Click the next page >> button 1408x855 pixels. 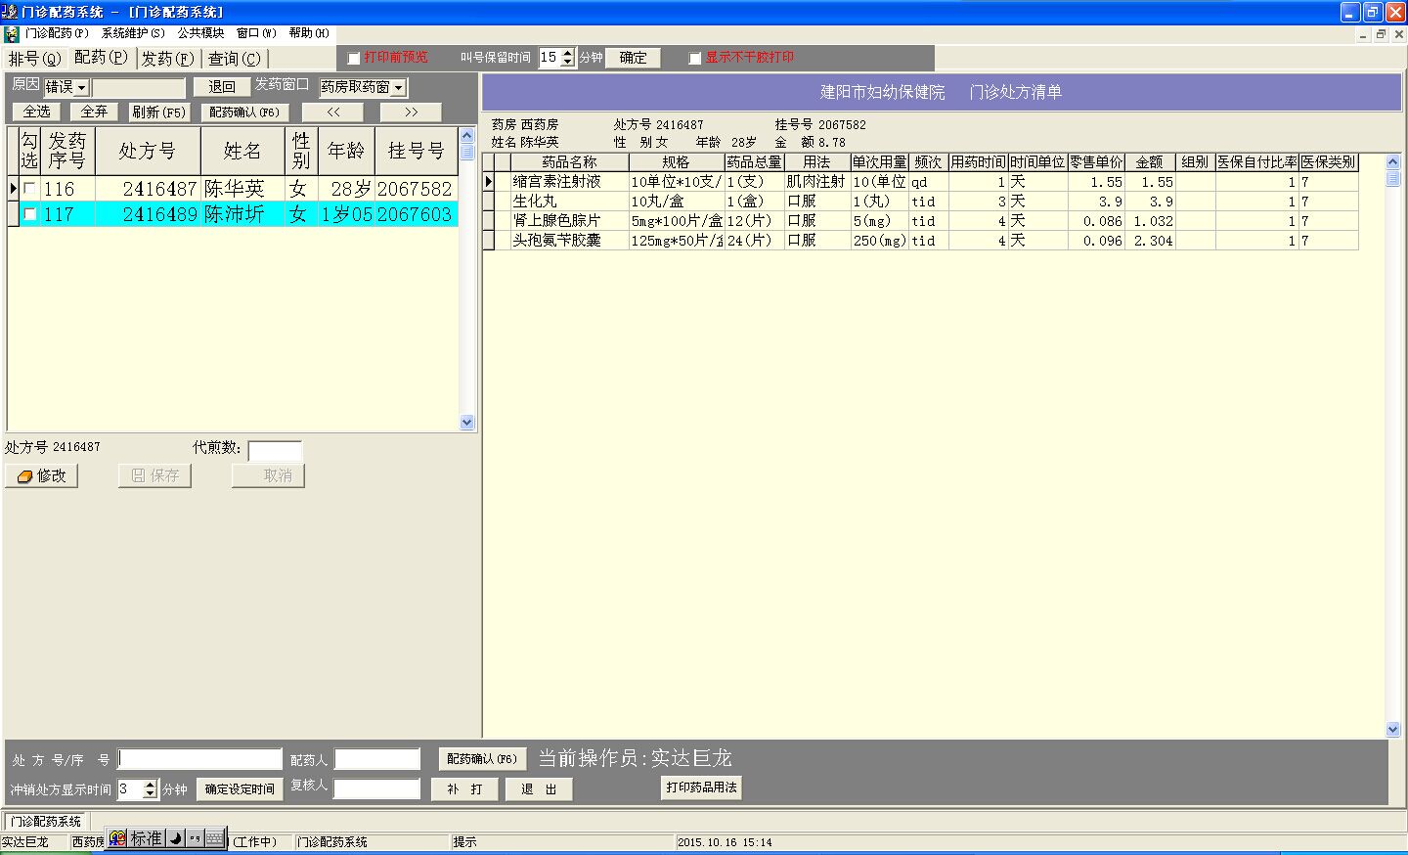pos(411,112)
